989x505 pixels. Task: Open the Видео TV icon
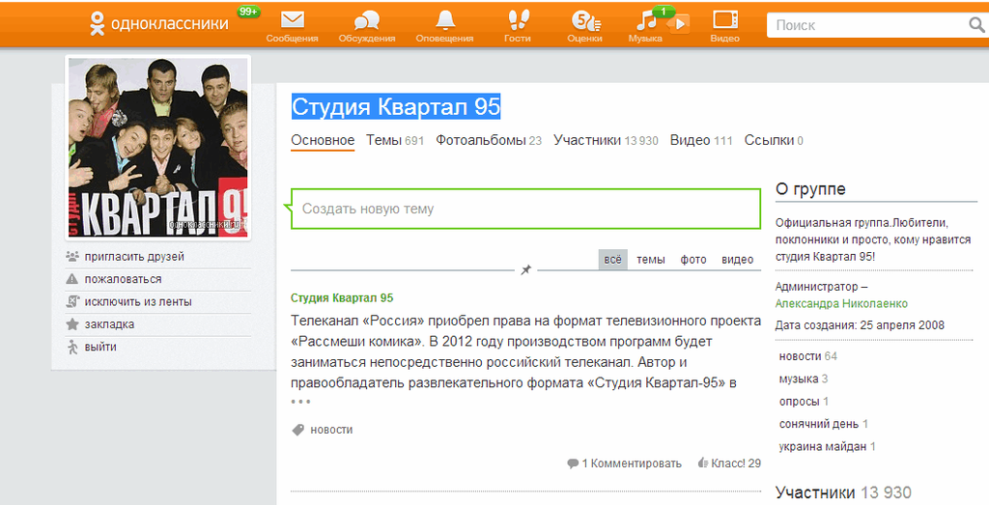coord(725,20)
